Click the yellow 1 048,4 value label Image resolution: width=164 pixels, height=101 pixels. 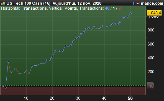point(154,13)
